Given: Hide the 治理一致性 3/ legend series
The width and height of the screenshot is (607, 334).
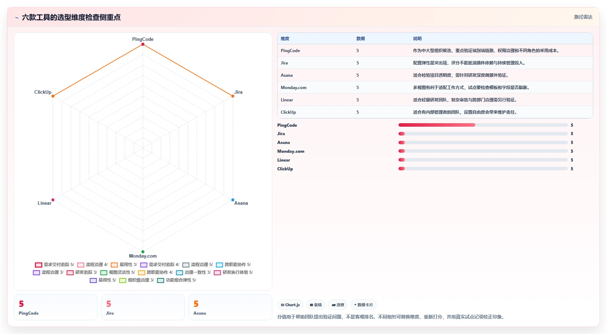Looking at the screenshot, I should tap(193, 272).
